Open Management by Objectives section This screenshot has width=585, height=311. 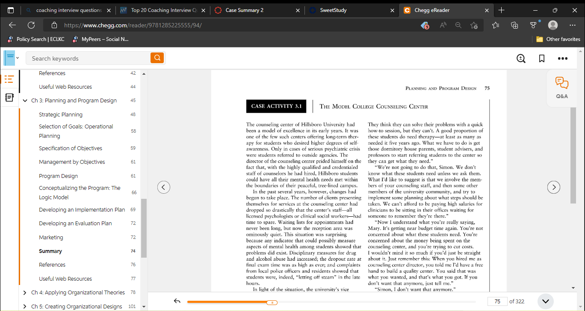72,162
